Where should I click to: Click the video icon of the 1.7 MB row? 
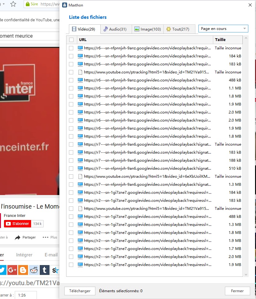tap(80, 249)
